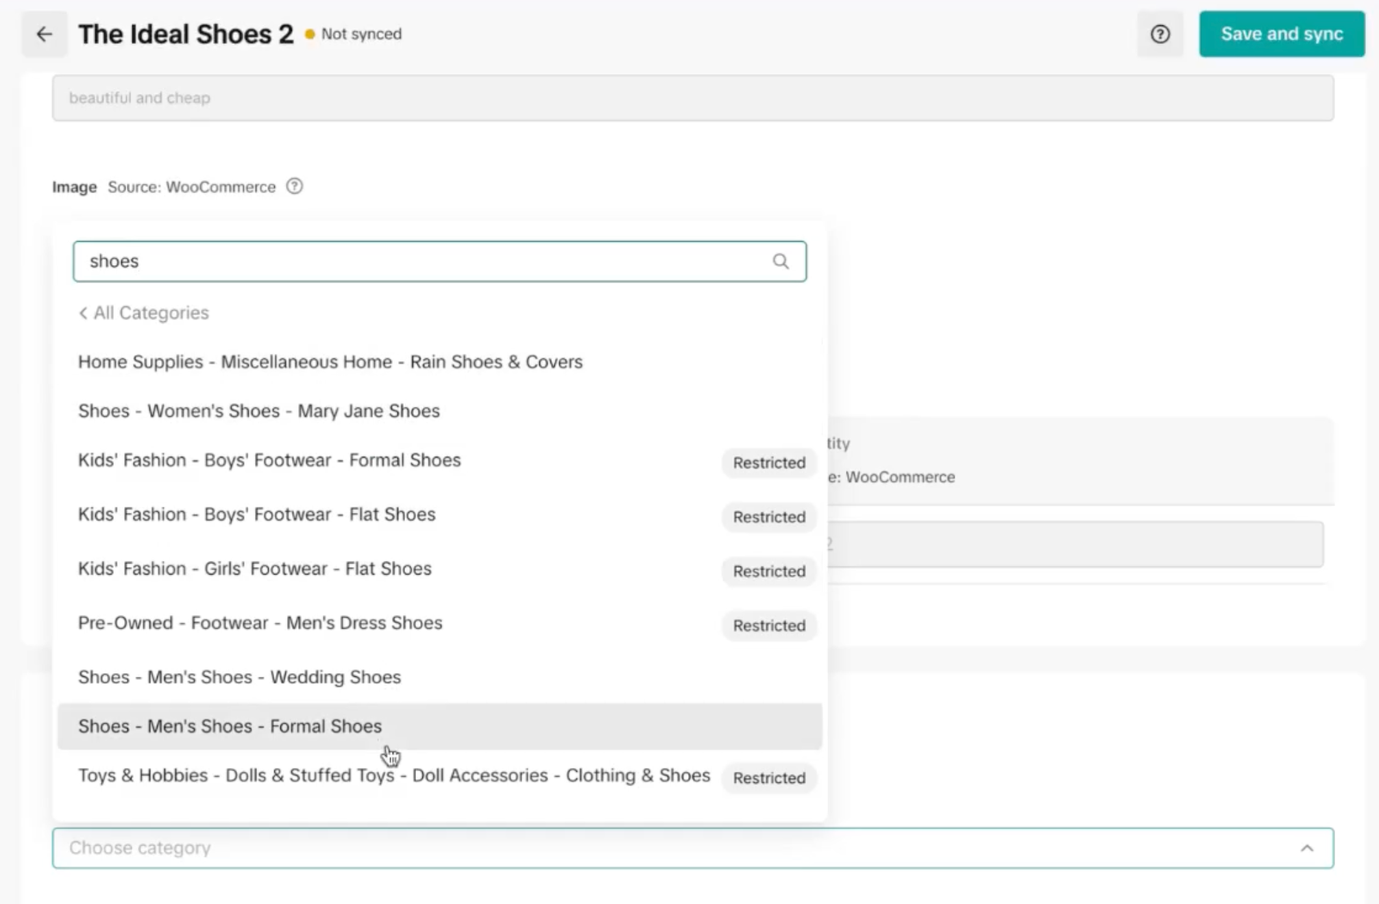The width and height of the screenshot is (1379, 904).
Task: Collapse the Choose category dropdown chevron
Action: tap(1306, 849)
